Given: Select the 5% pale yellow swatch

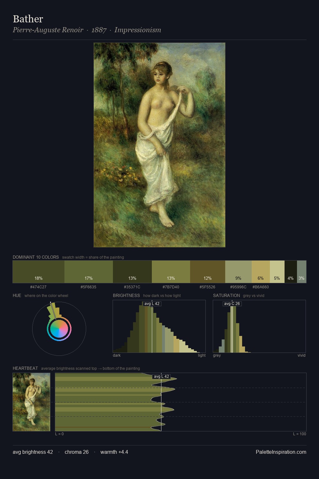Looking at the screenshot, I should pyautogui.click(x=277, y=272).
